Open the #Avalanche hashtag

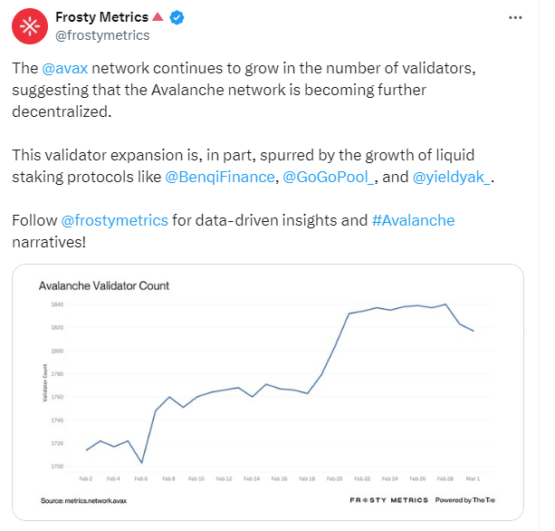click(x=413, y=220)
